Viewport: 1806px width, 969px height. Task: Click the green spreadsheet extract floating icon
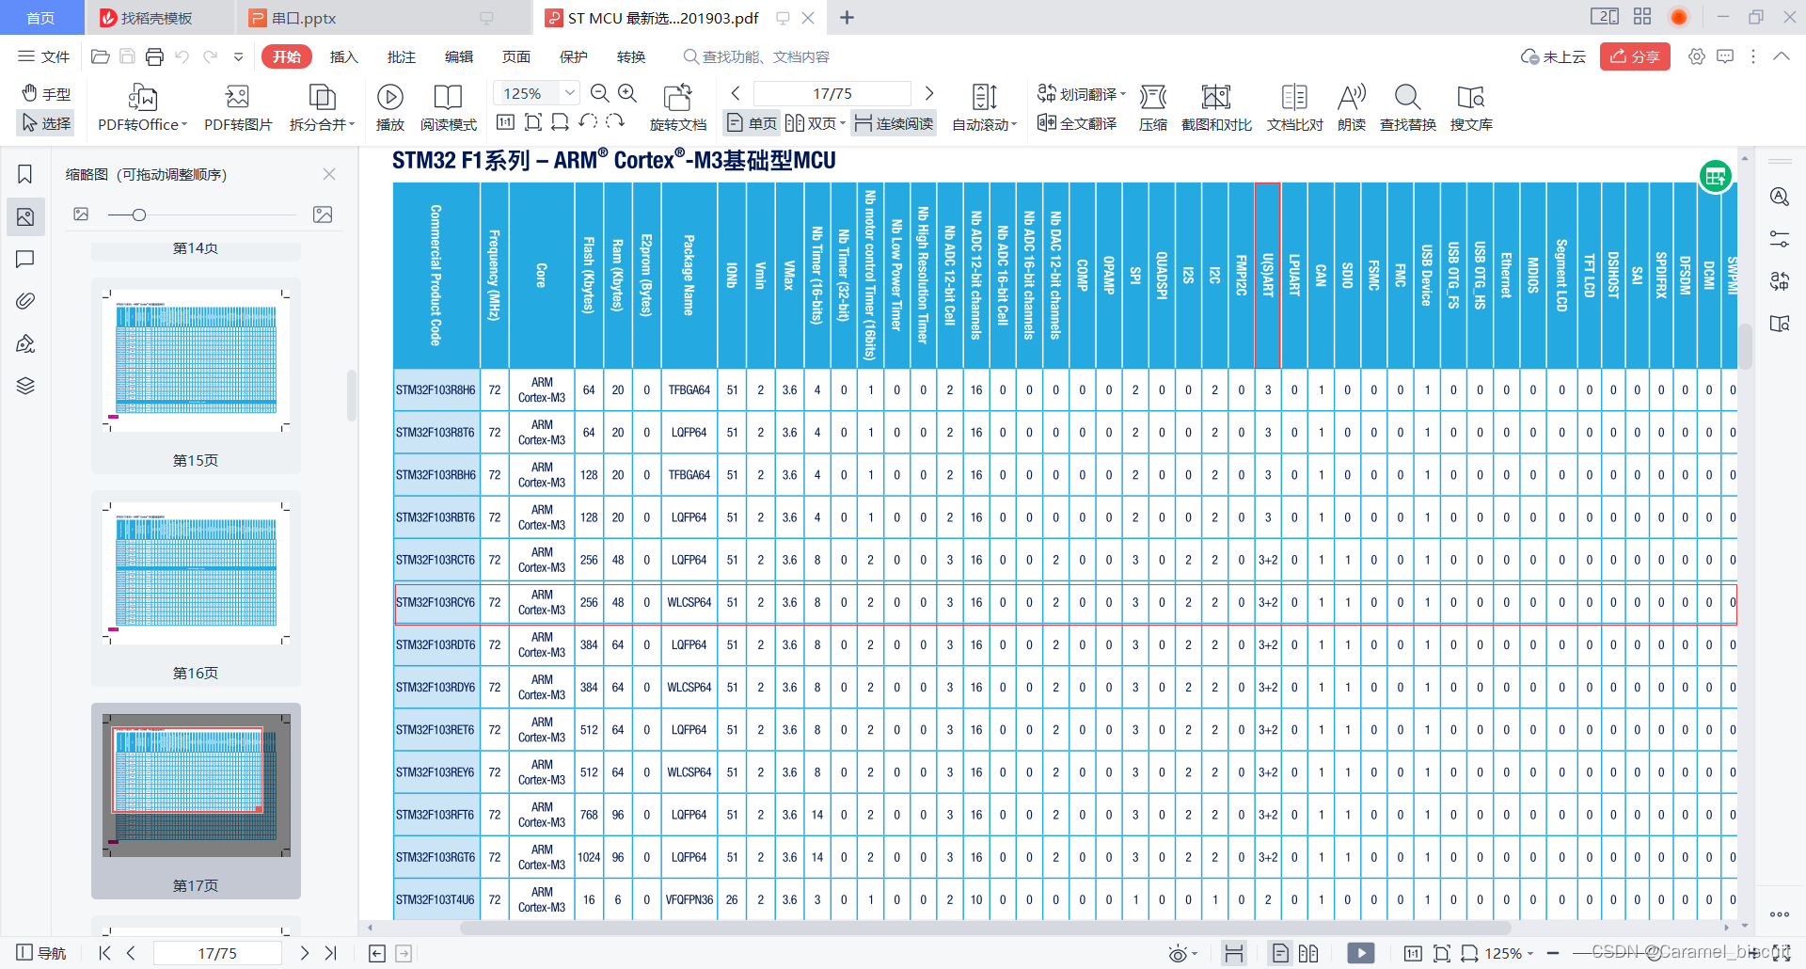click(x=1716, y=176)
